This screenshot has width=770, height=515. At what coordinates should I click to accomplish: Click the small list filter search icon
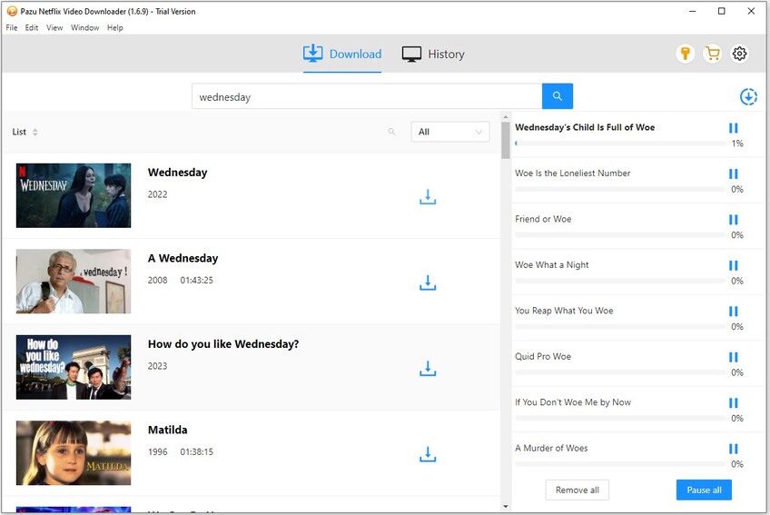(392, 132)
